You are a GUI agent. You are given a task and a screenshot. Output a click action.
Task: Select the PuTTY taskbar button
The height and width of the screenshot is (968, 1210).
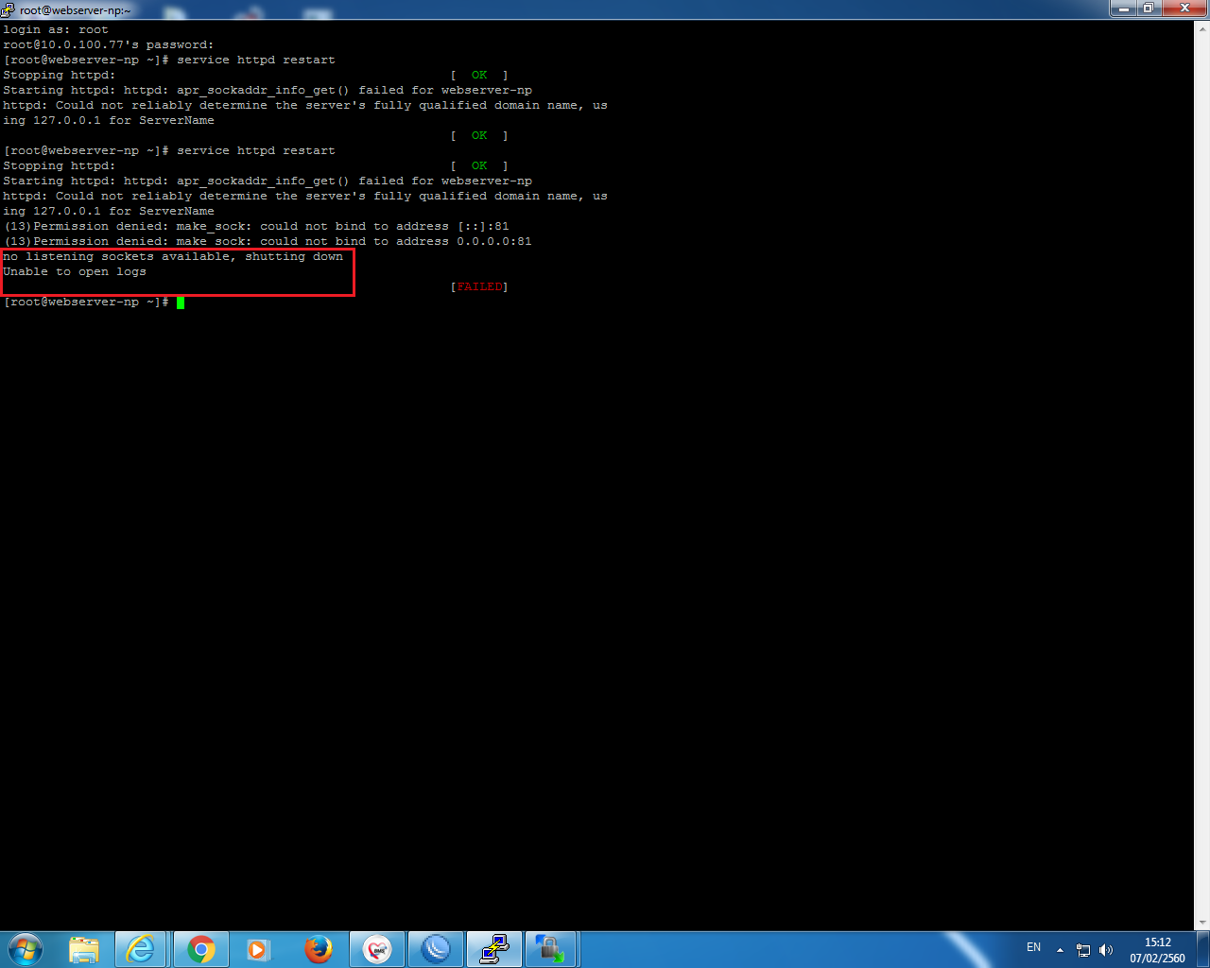494,949
